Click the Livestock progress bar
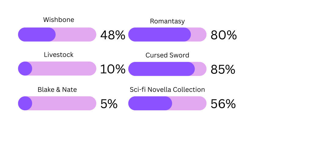Image resolution: width=313 pixels, height=156 pixels. click(57, 69)
